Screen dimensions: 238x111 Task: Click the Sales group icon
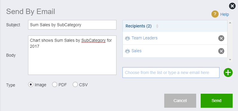point(128,51)
